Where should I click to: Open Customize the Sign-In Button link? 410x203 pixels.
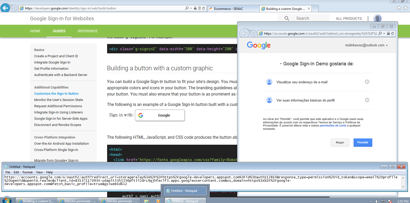[x=56, y=93]
